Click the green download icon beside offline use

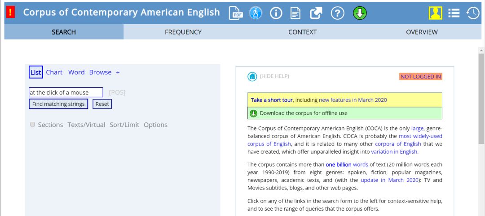click(253, 113)
